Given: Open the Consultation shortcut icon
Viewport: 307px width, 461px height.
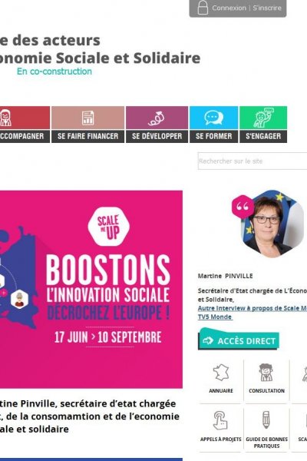Looking at the screenshot, I should 266,372.
